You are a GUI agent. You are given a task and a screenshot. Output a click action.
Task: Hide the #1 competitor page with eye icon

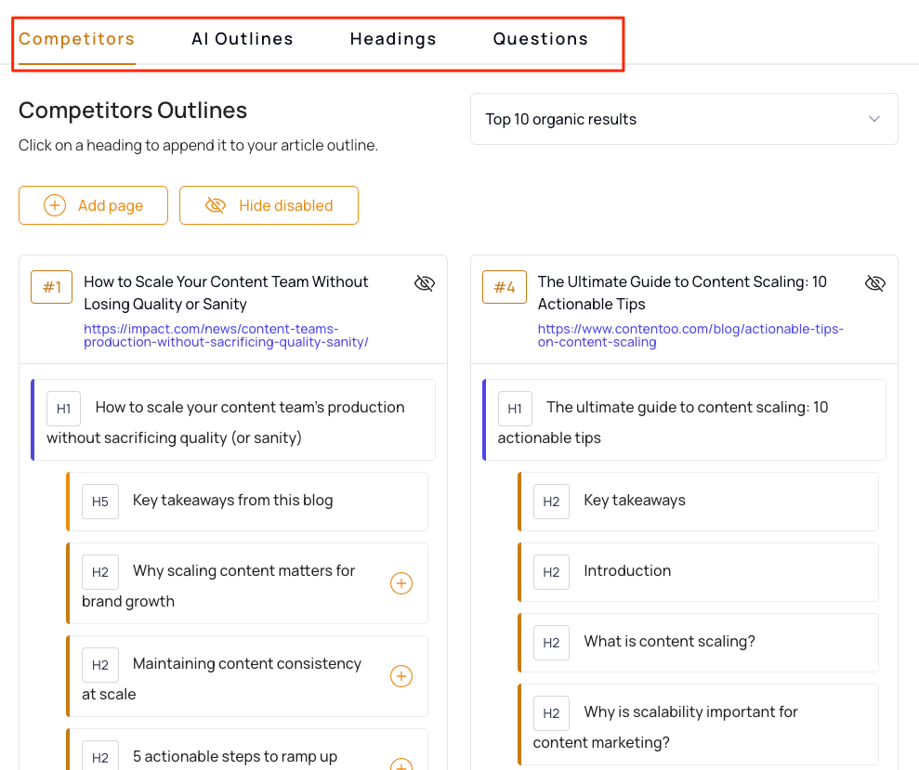point(425,283)
